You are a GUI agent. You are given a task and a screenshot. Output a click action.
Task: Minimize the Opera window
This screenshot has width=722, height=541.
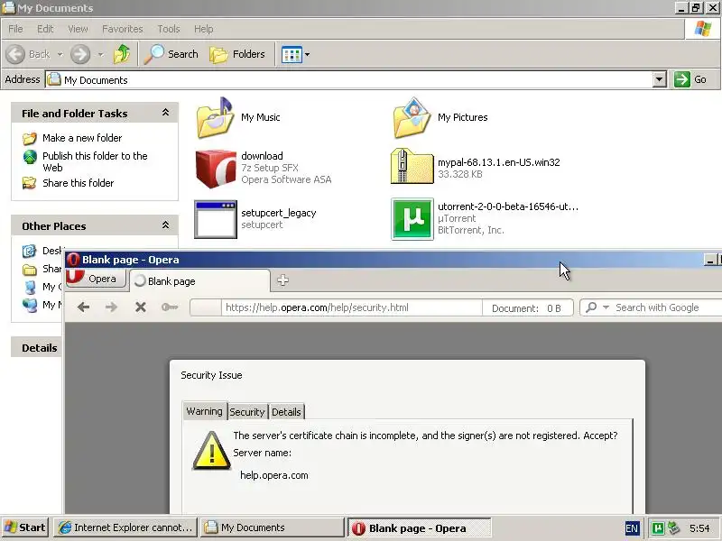(710, 260)
